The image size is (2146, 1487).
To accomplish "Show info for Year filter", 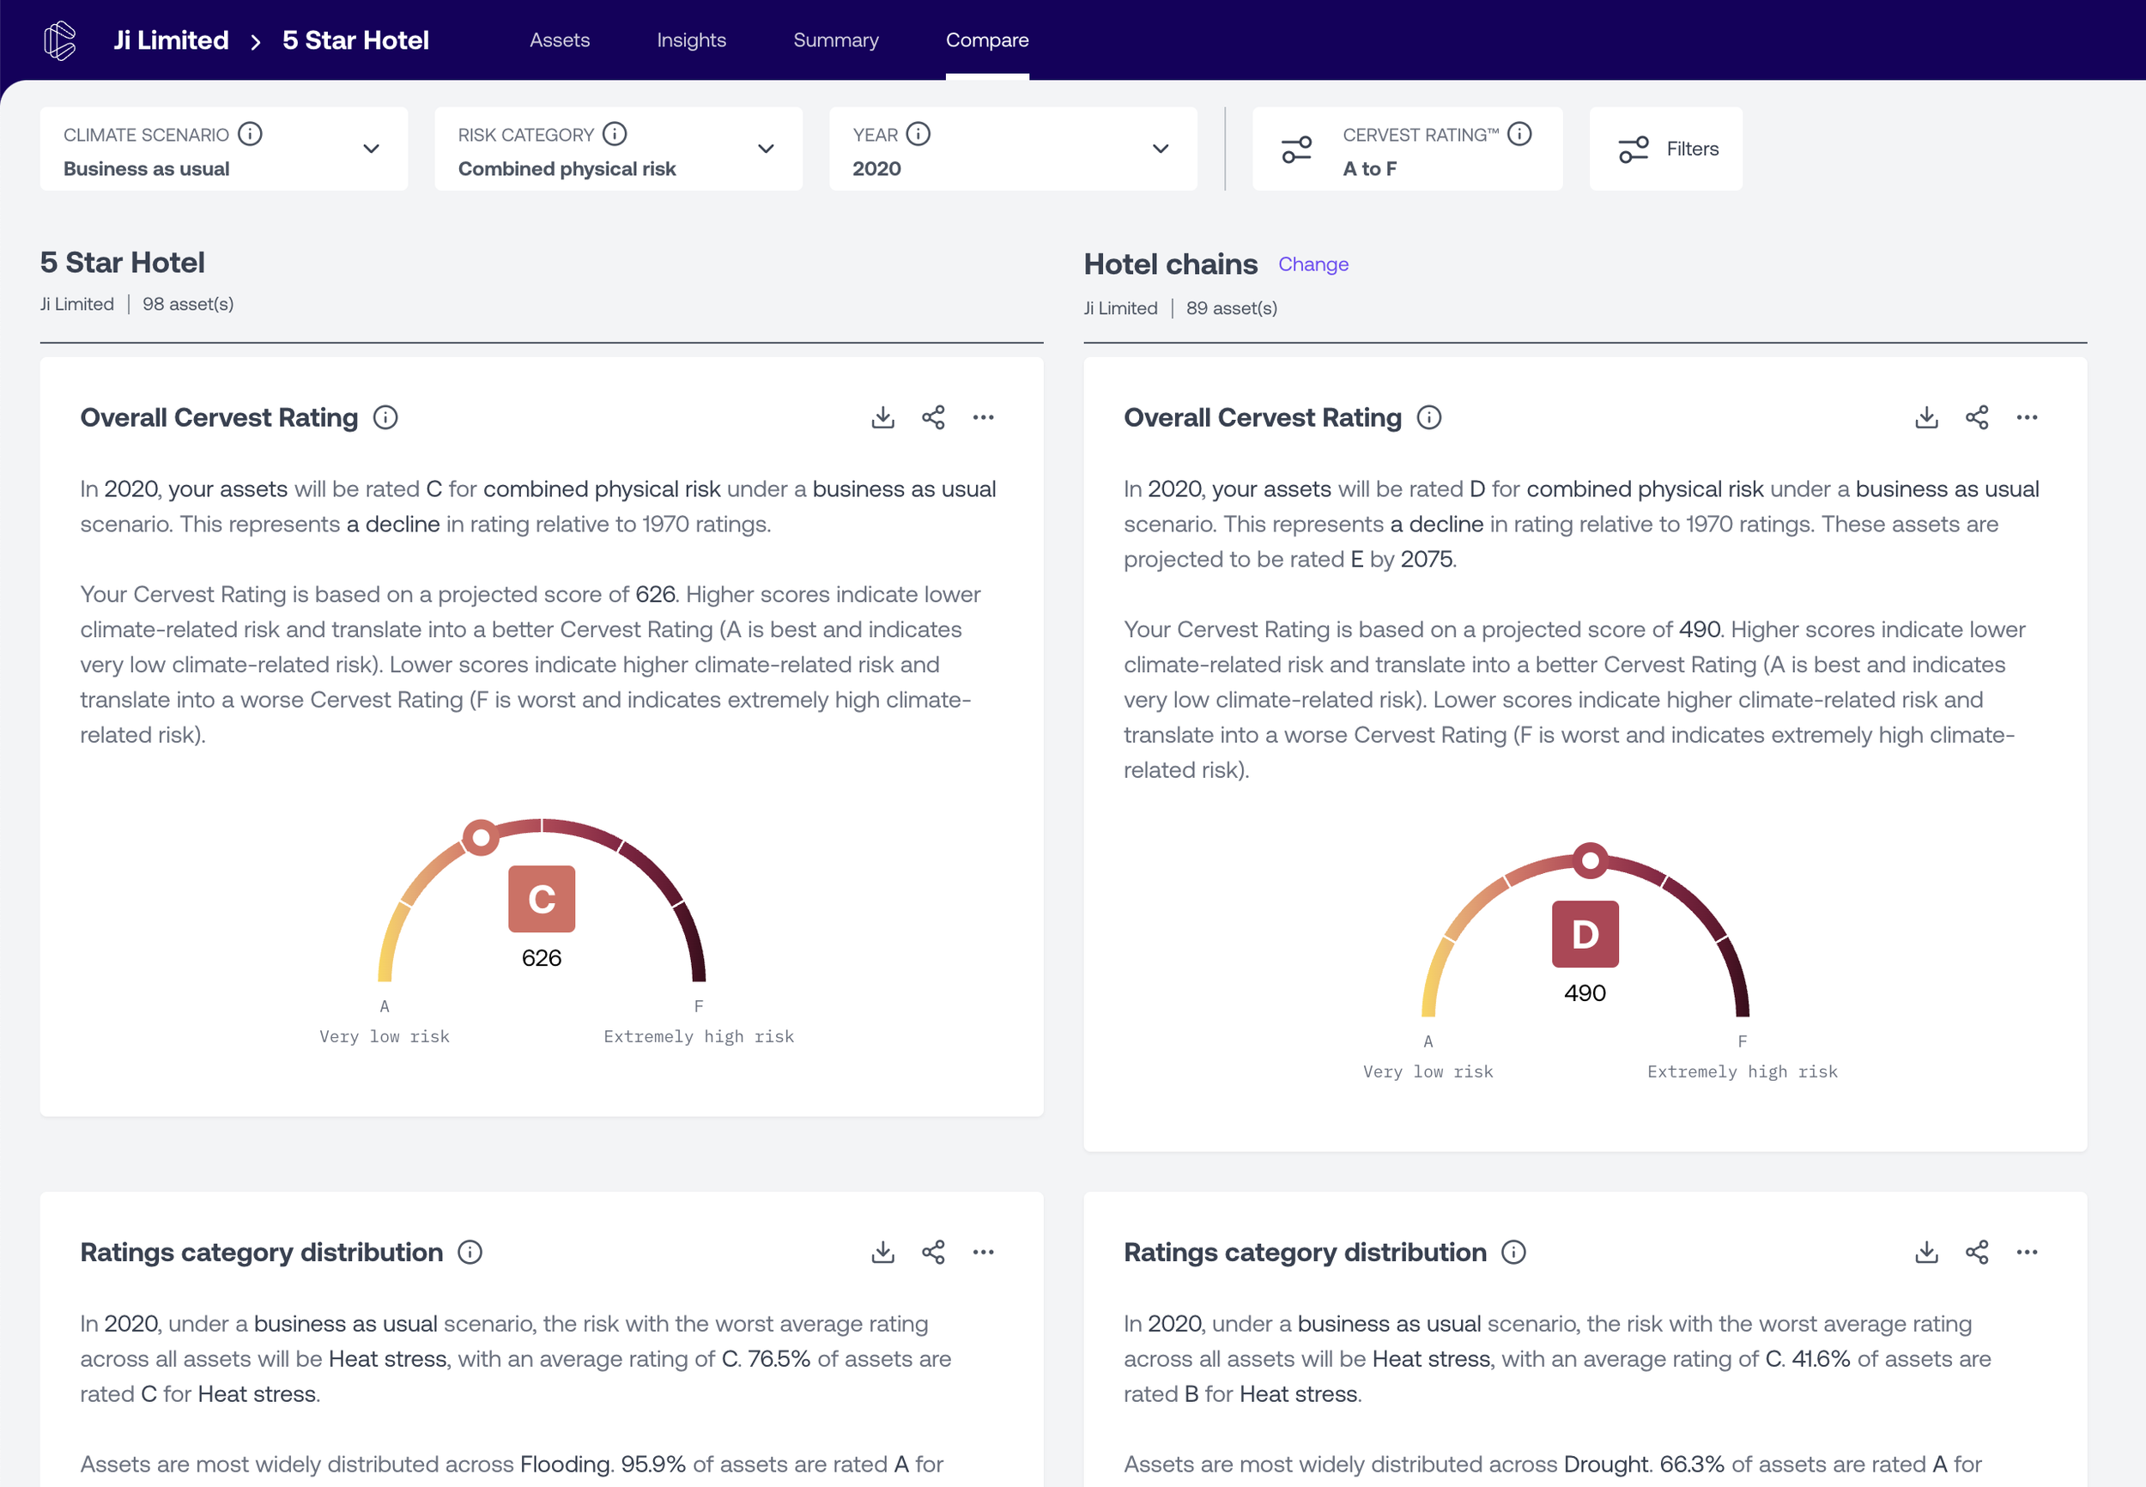I will pos(918,134).
